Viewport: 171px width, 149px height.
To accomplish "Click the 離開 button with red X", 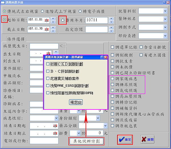I will pos(147,139).
